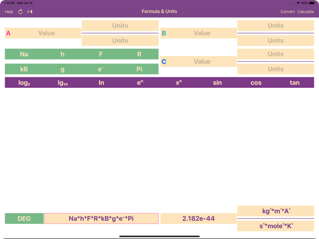
Task: Tap the font size increase icon
Action: click(x=29, y=12)
